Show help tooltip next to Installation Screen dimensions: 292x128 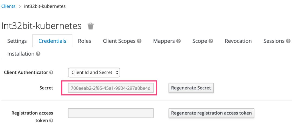(38, 54)
